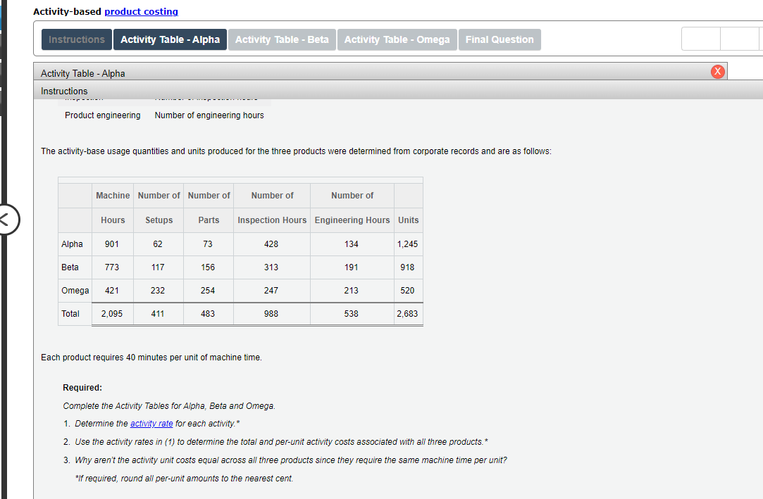Screen dimensions: 763x499
Task: Click the Beta row label
Action: pos(70,267)
